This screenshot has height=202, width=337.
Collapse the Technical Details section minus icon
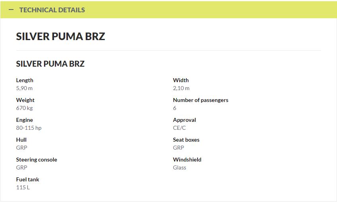11,10
